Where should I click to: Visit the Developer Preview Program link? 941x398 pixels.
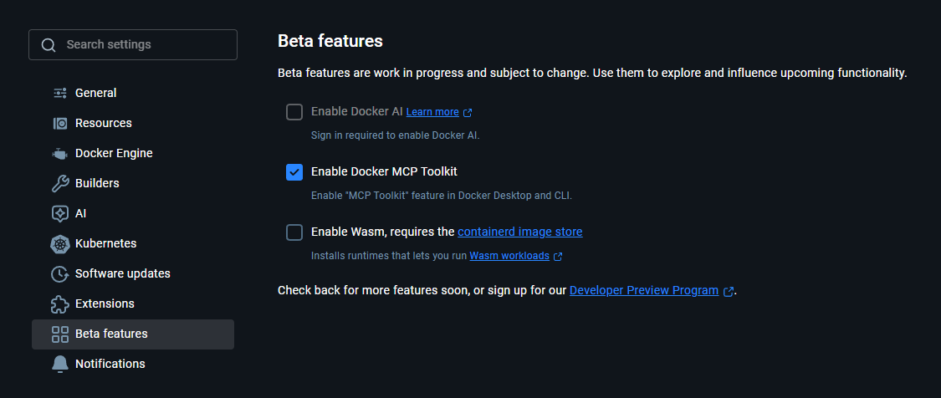pos(643,290)
